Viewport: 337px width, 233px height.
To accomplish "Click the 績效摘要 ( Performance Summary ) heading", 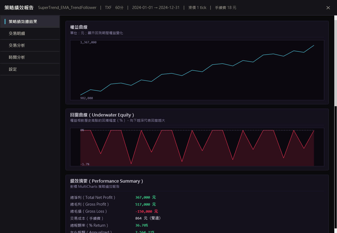I will coord(107,181).
